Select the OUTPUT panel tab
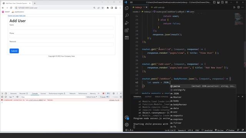This screenshot has width=246, height=138. (x=148, y=97)
